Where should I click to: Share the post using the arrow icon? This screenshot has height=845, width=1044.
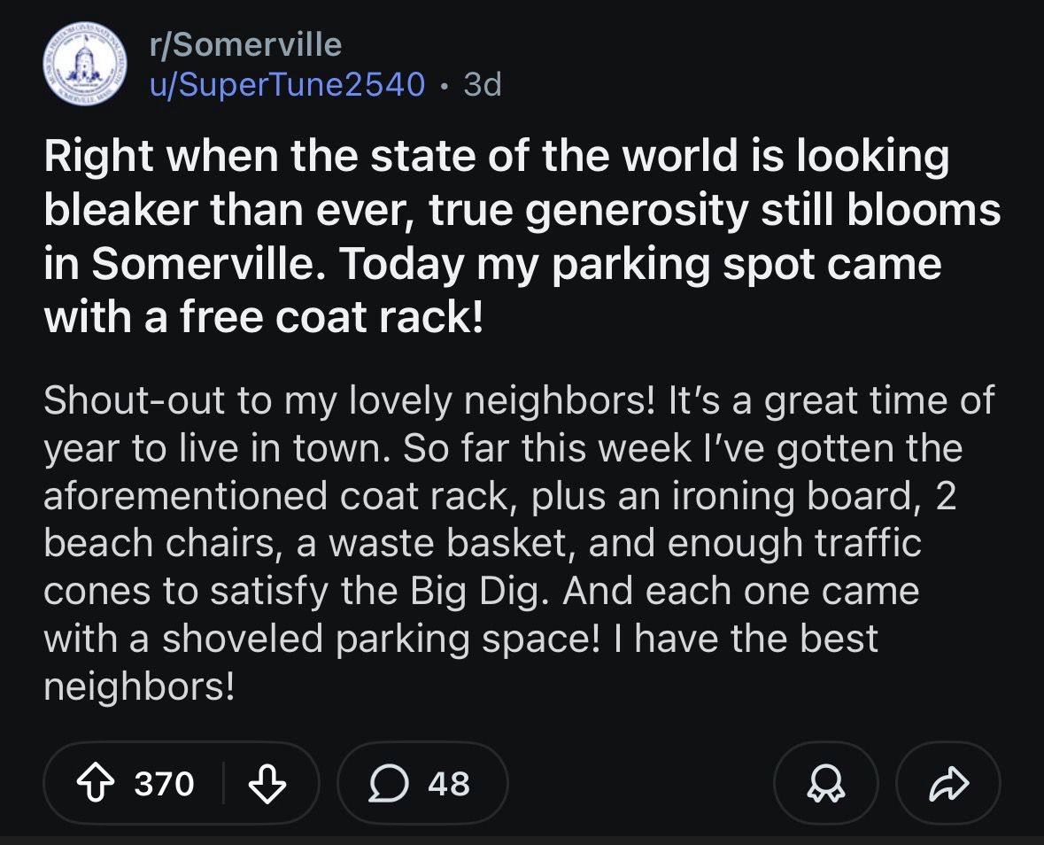(x=948, y=783)
